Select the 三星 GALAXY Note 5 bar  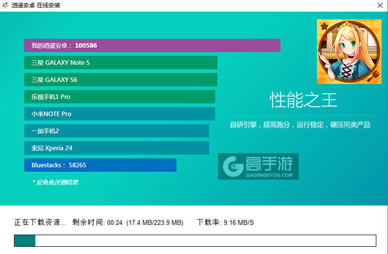[x=120, y=63]
